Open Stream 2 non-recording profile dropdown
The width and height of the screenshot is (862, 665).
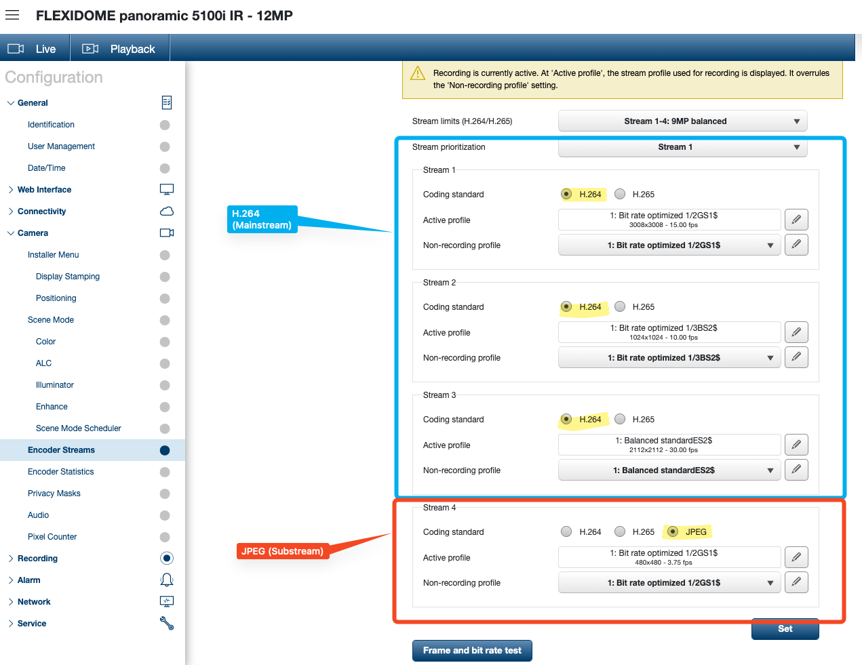pos(669,358)
